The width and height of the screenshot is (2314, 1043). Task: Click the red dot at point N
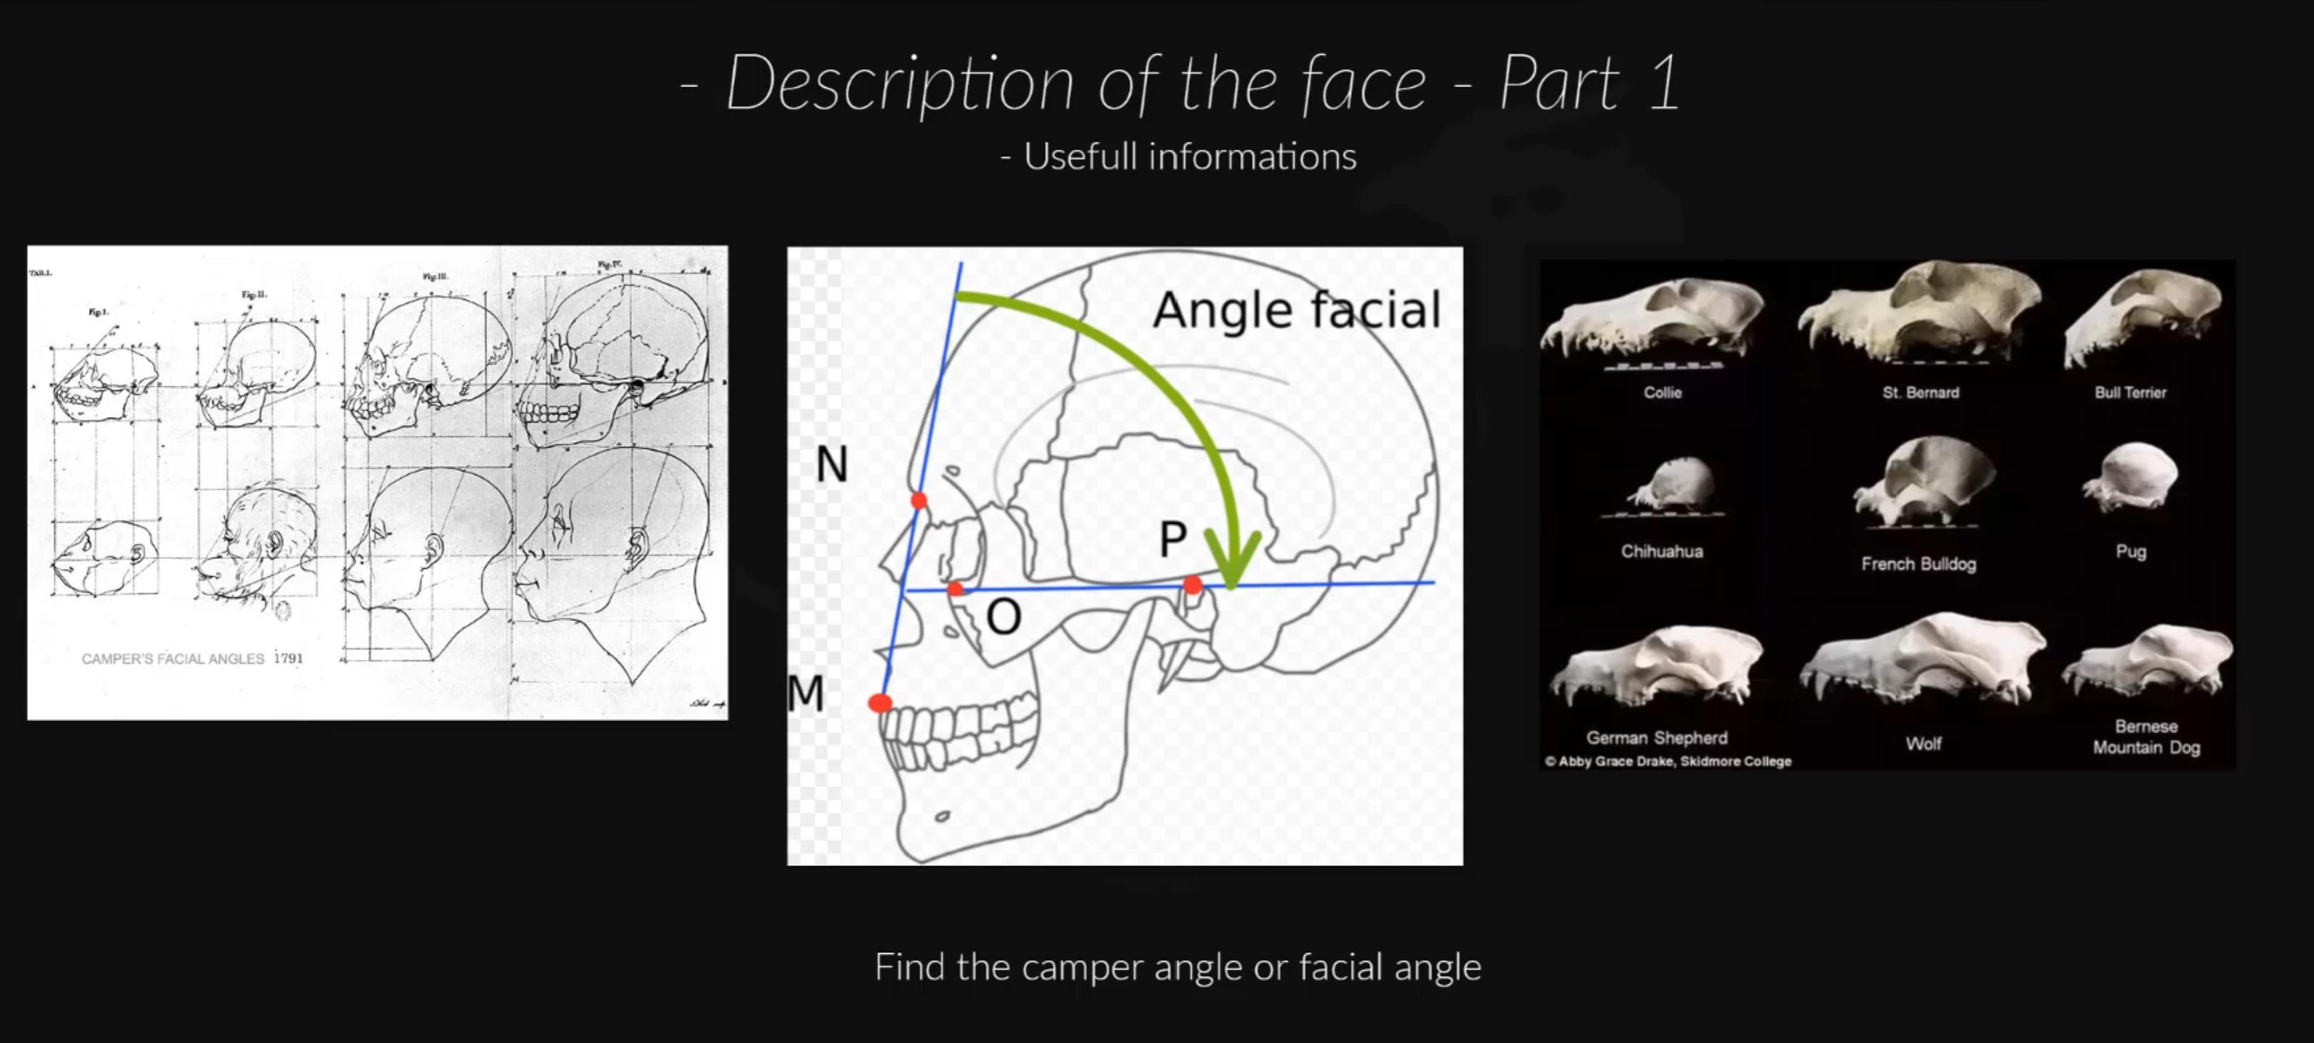(918, 501)
